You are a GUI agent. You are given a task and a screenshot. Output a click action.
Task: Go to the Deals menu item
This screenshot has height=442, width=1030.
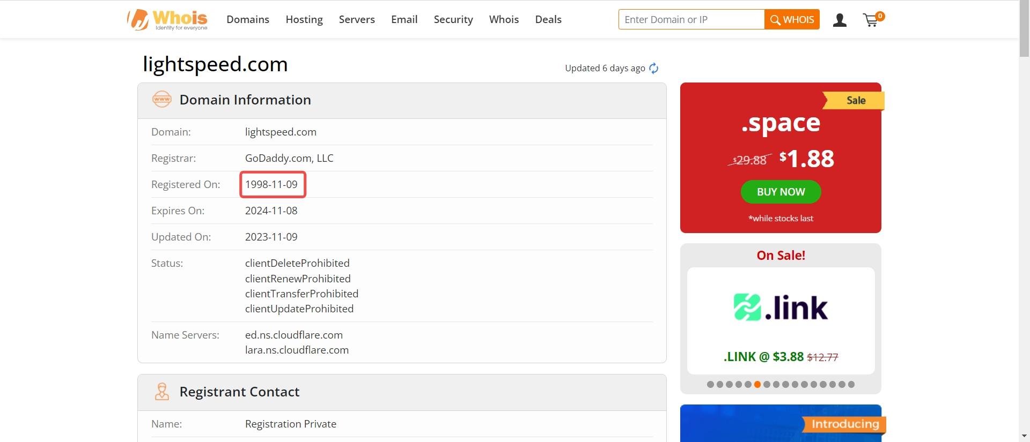548,19
